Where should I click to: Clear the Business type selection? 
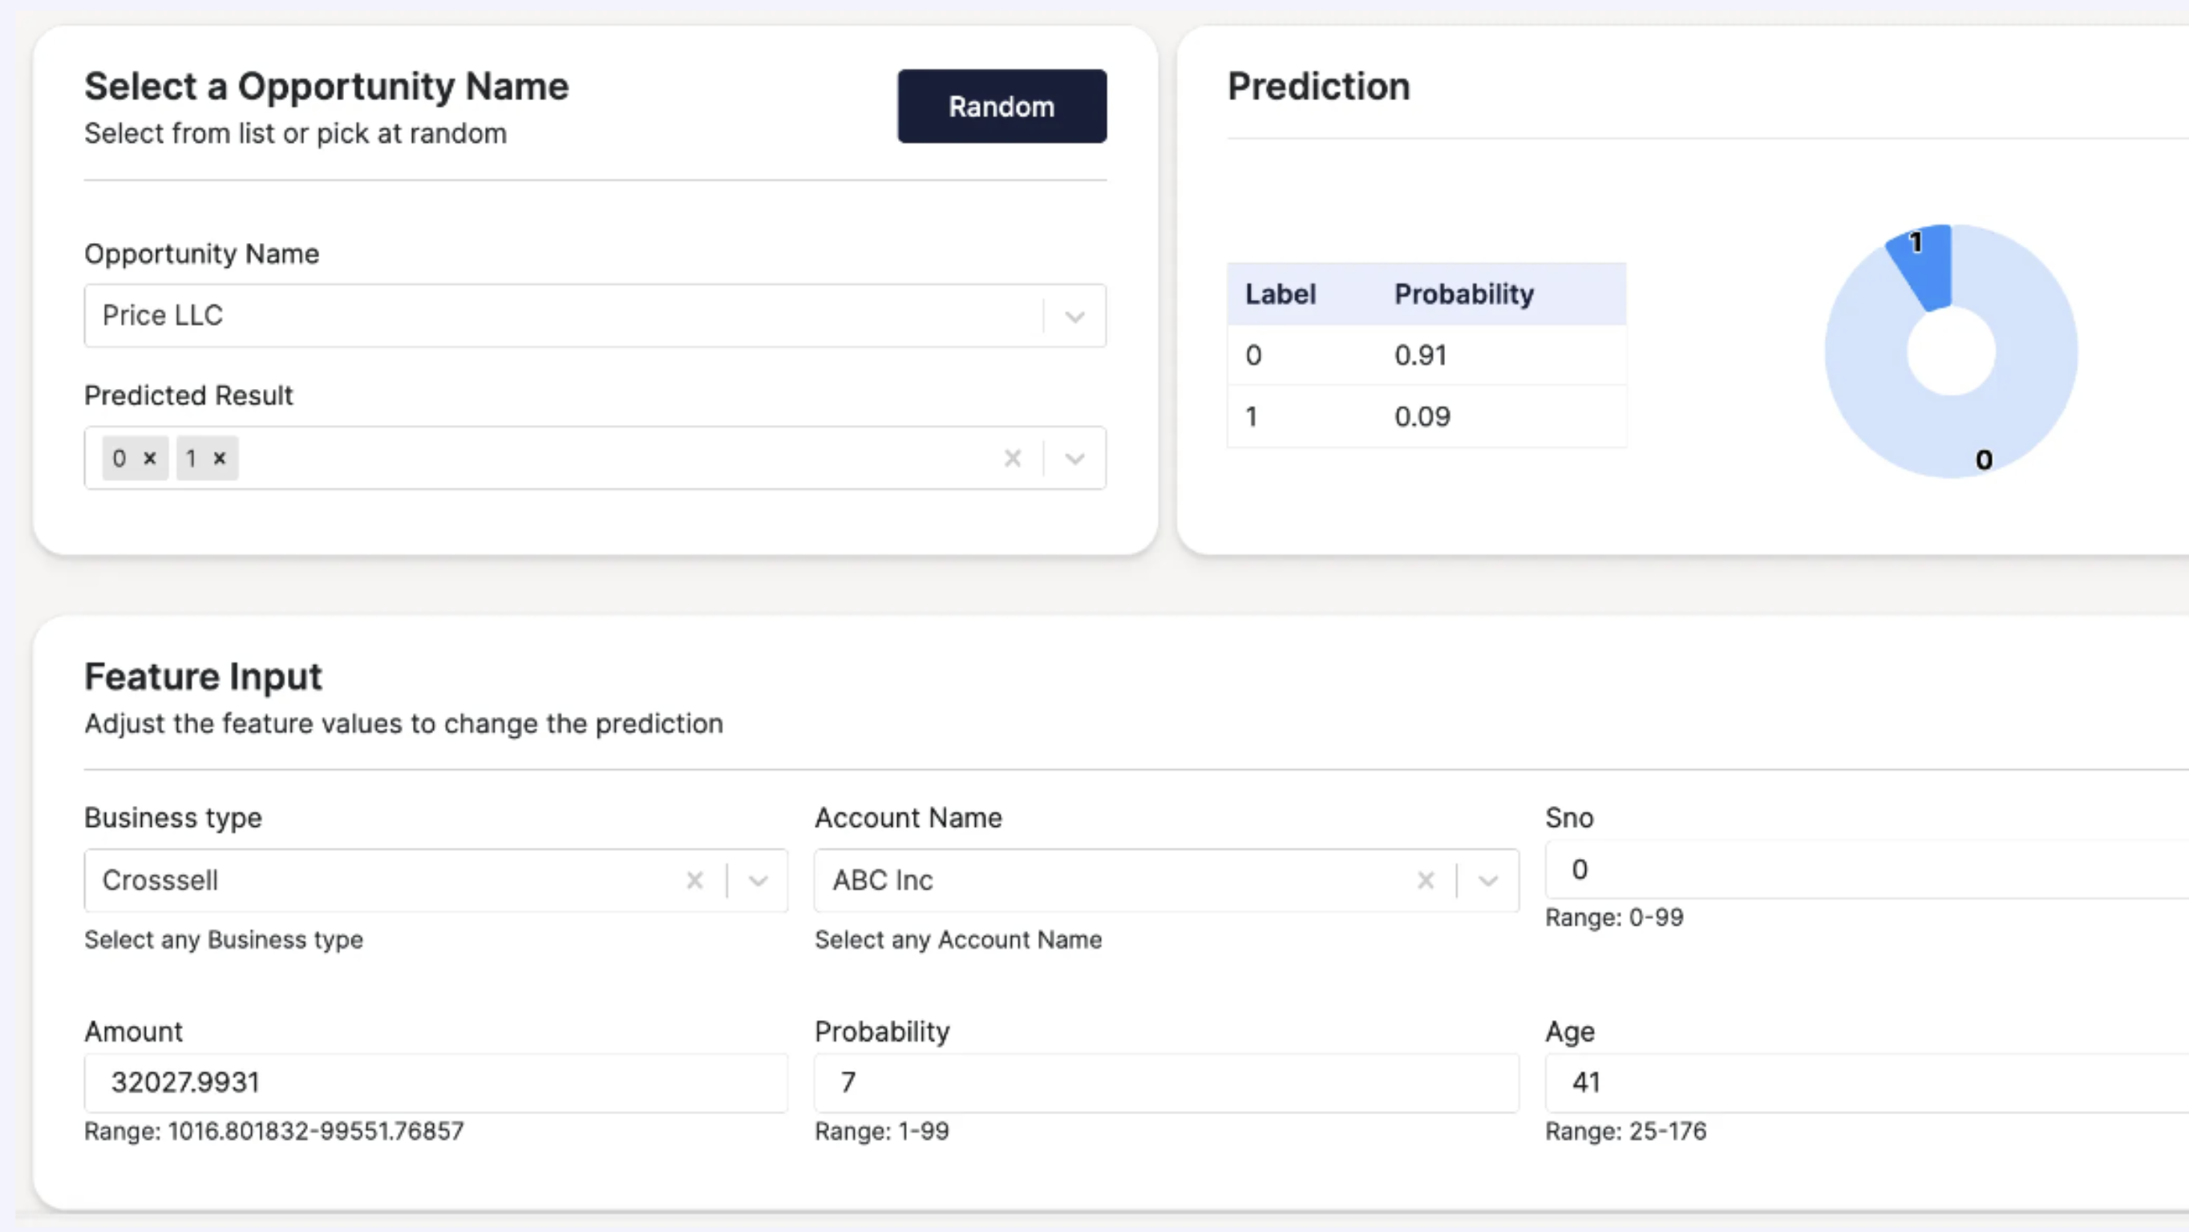[x=694, y=880]
